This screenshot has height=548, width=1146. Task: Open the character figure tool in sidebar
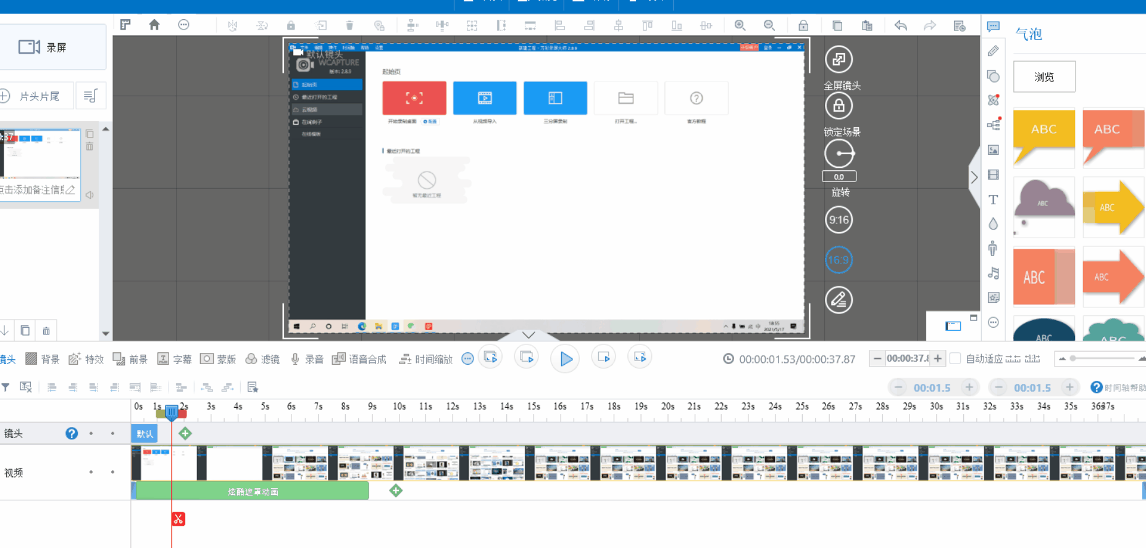pyautogui.click(x=993, y=248)
